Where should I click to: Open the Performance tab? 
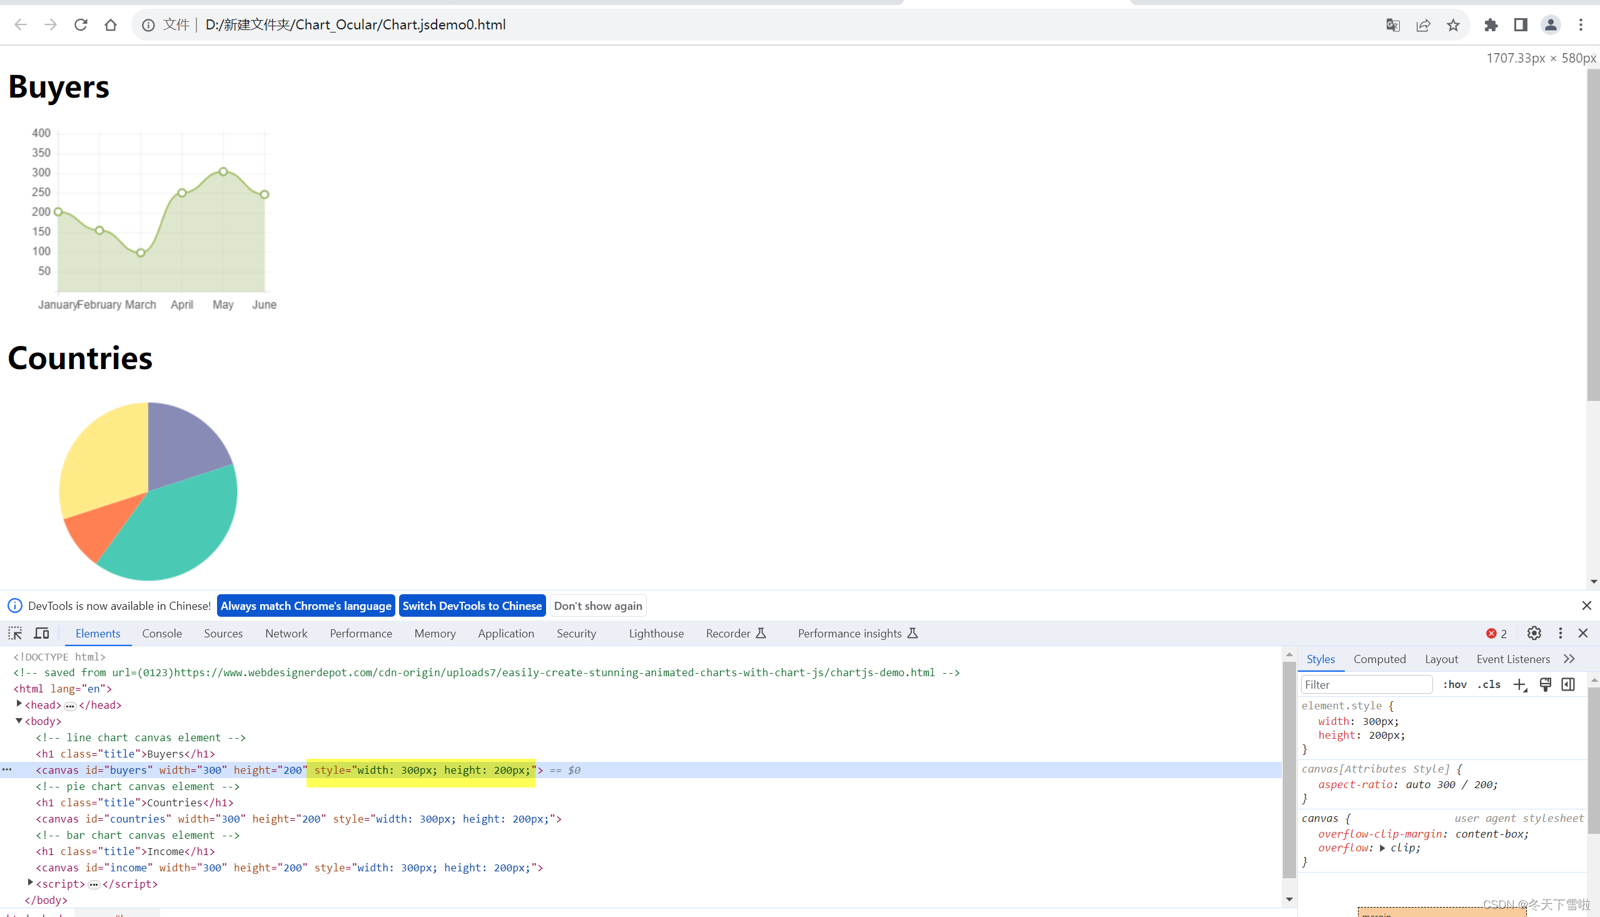click(x=361, y=634)
